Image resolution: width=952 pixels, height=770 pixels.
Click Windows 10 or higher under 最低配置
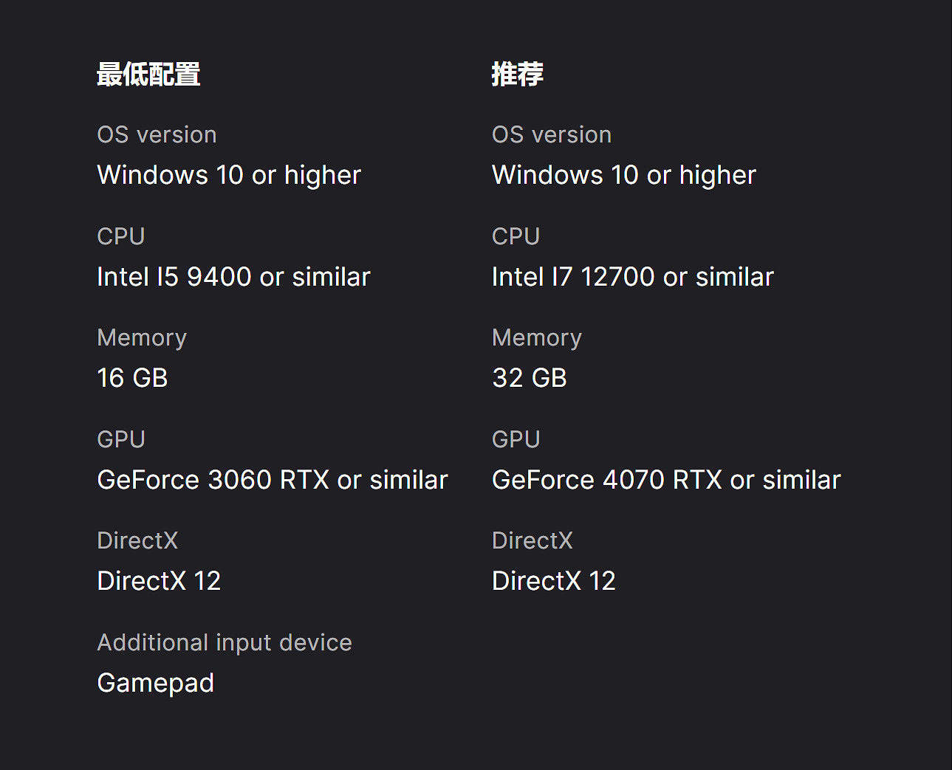[229, 175]
